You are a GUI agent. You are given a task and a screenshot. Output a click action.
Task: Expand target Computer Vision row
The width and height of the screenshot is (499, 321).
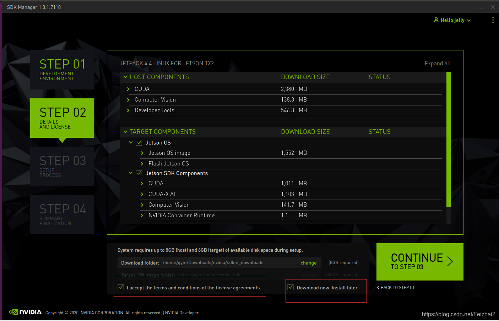pos(142,205)
